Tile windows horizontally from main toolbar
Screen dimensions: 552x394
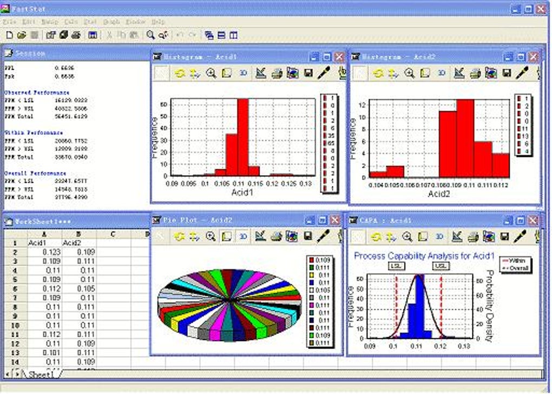221,35
